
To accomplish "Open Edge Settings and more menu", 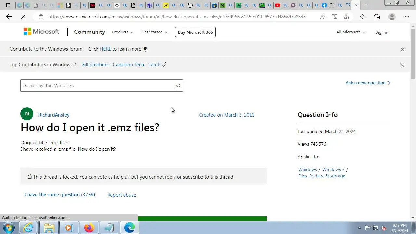I will 407,17.
